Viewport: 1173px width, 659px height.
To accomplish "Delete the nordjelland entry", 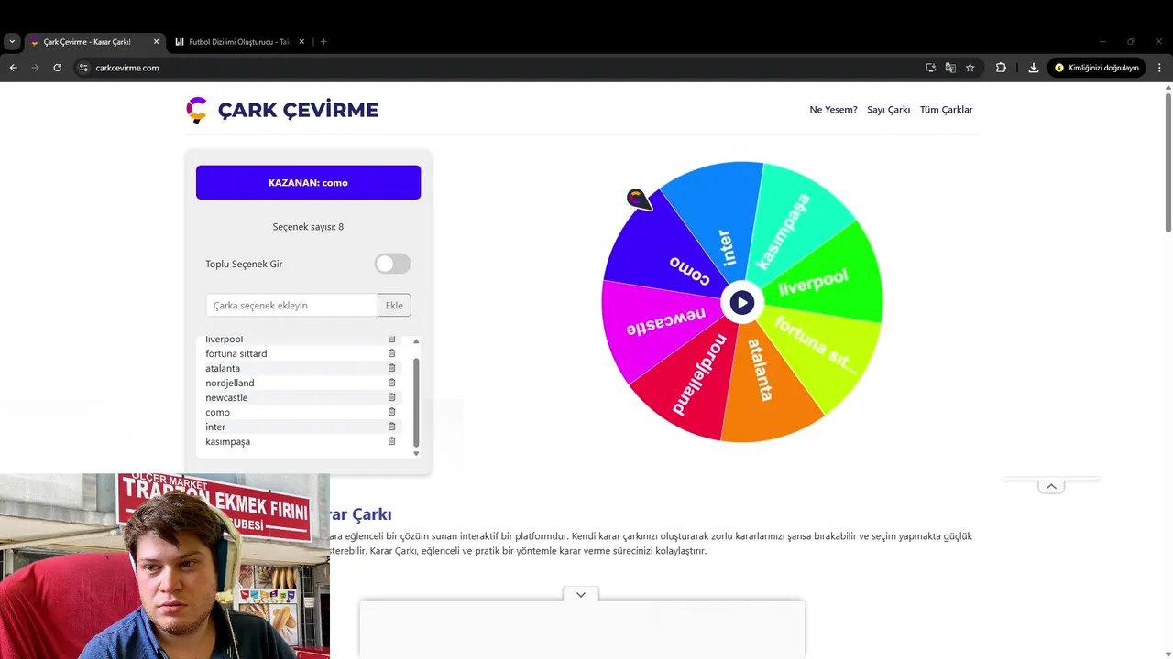I will point(391,383).
